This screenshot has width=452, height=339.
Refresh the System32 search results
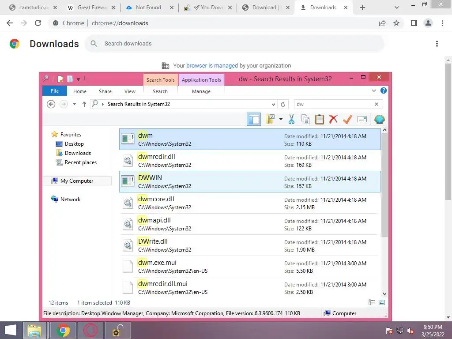(x=283, y=104)
